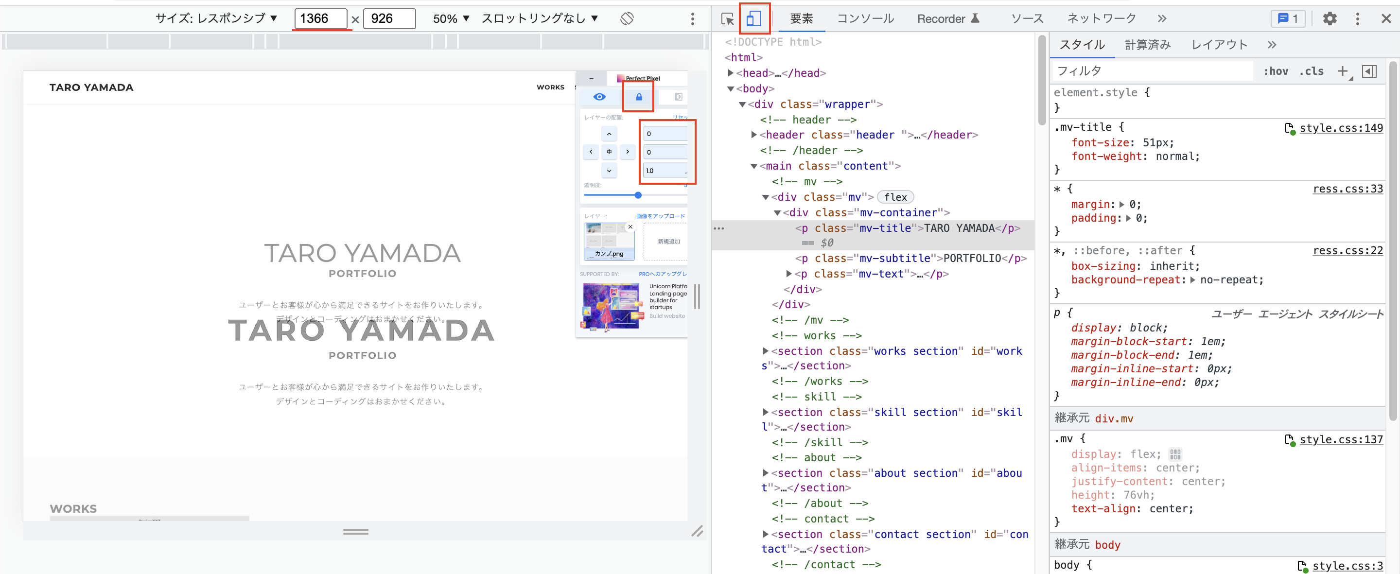Switch to the コンソール tab
Image resolution: width=1400 pixels, height=574 pixels.
tap(865, 19)
